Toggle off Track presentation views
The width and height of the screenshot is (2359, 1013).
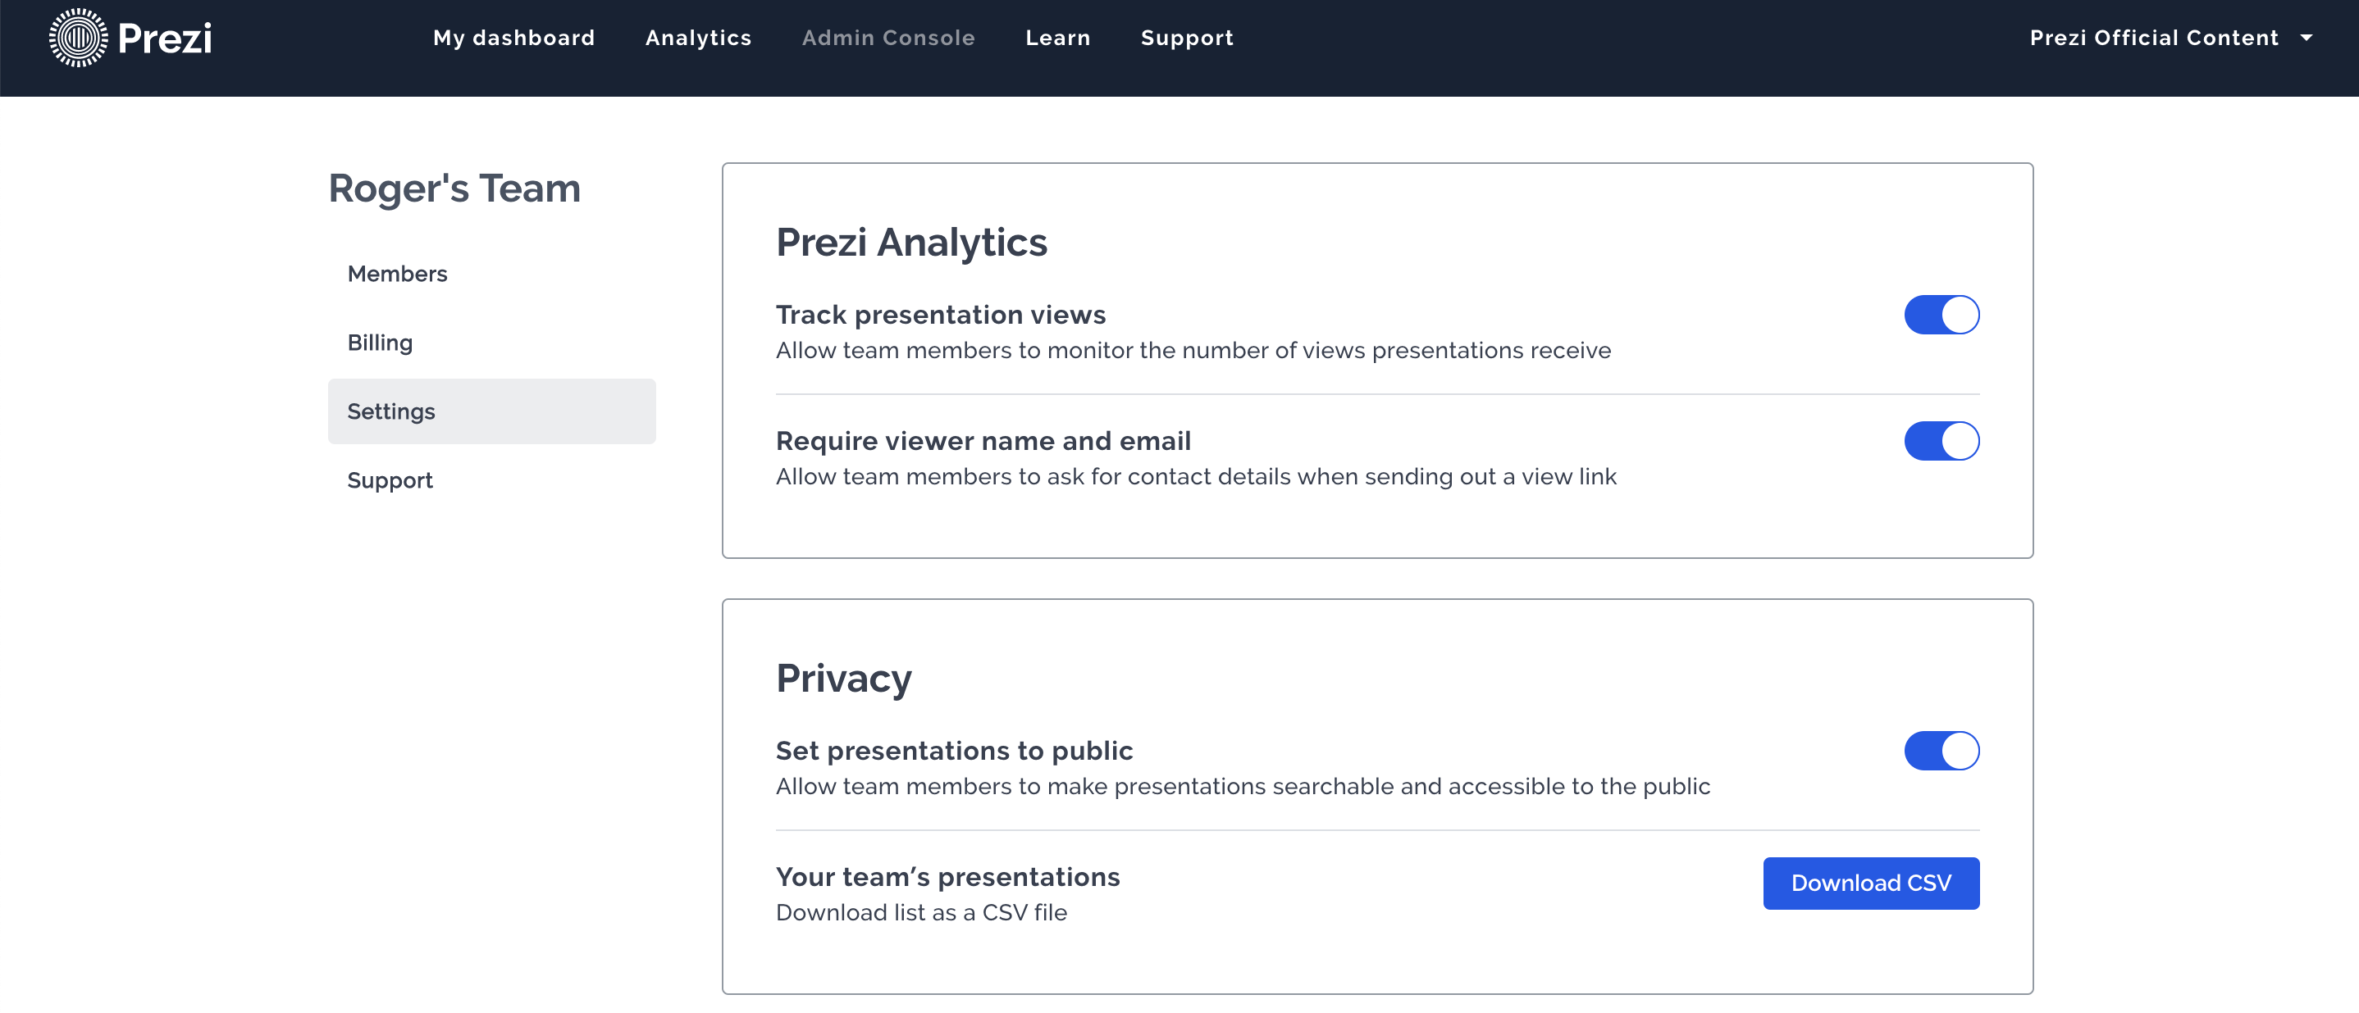click(x=1941, y=314)
